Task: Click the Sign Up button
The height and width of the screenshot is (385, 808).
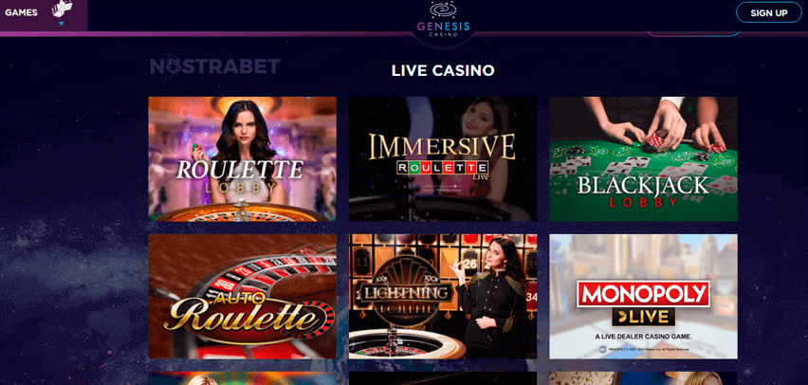Action: (x=769, y=13)
